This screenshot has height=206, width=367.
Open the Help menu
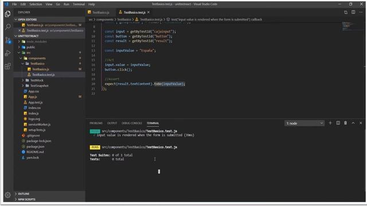[x=92, y=4]
